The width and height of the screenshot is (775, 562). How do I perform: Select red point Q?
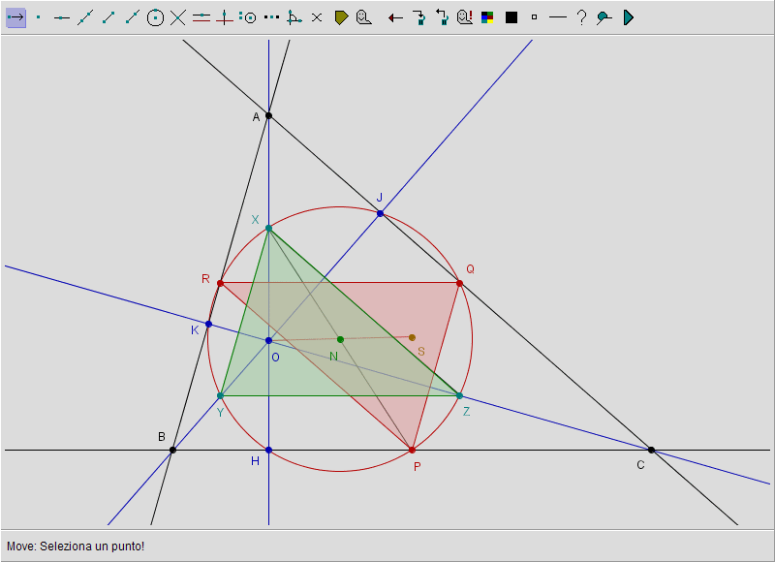tap(459, 283)
